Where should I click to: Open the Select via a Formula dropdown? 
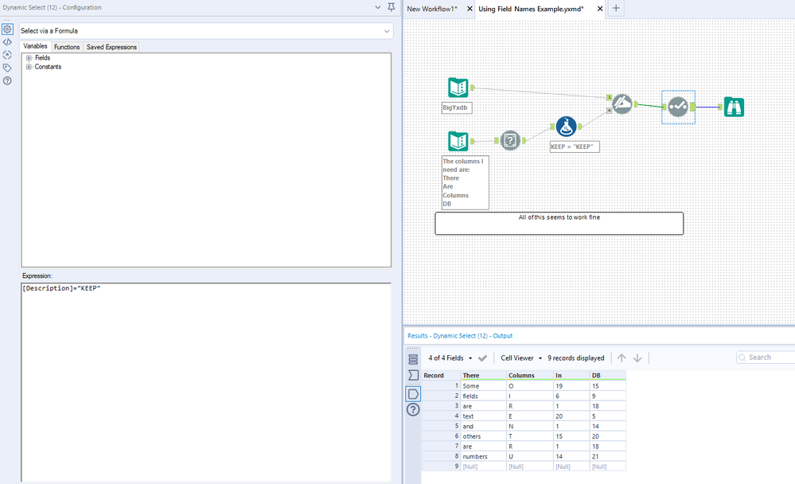click(206, 31)
